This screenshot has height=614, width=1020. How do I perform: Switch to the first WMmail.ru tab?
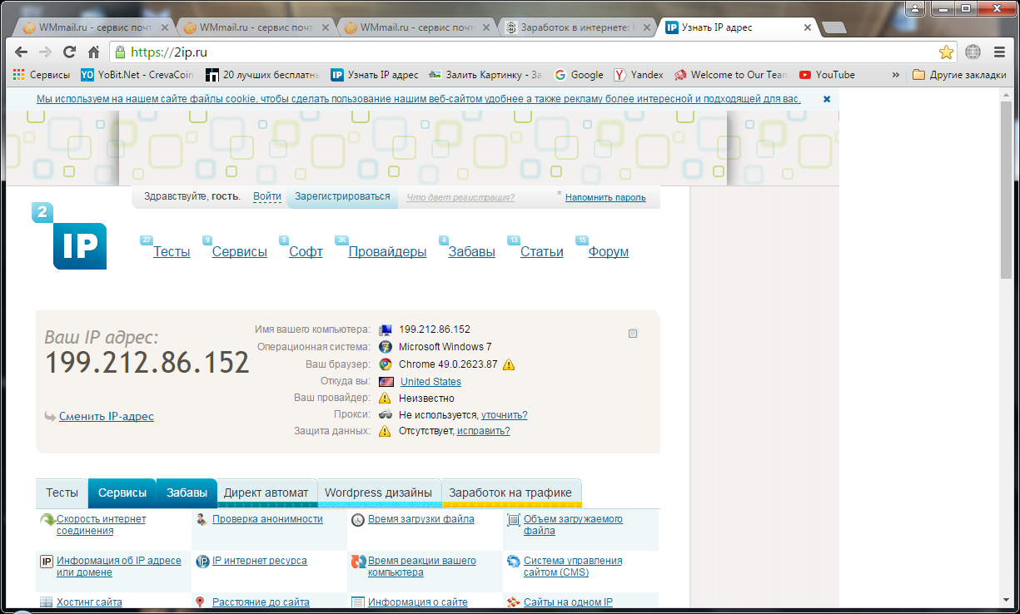pyautogui.click(x=92, y=27)
